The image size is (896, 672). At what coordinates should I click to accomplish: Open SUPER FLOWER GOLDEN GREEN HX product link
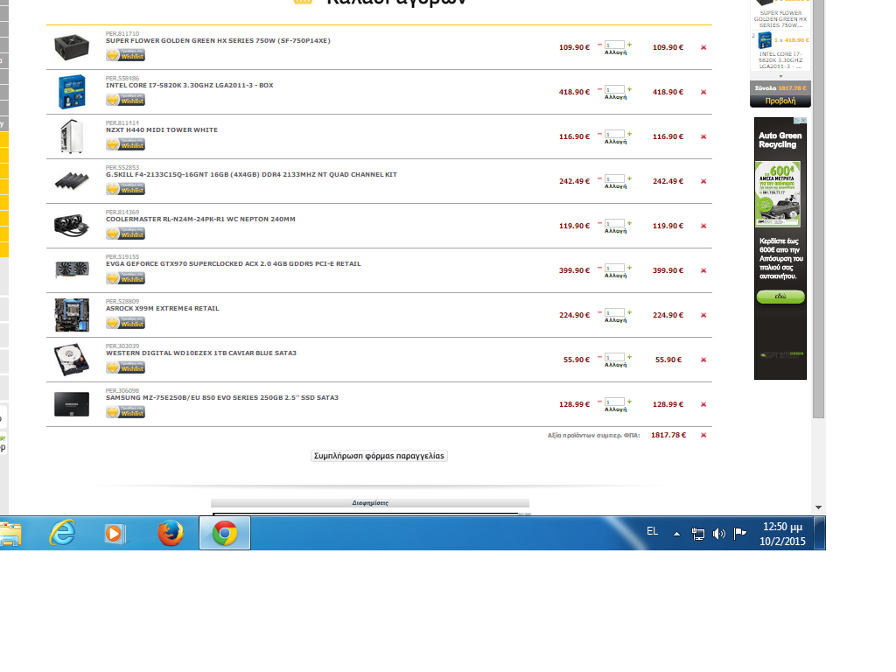pyautogui.click(x=218, y=40)
